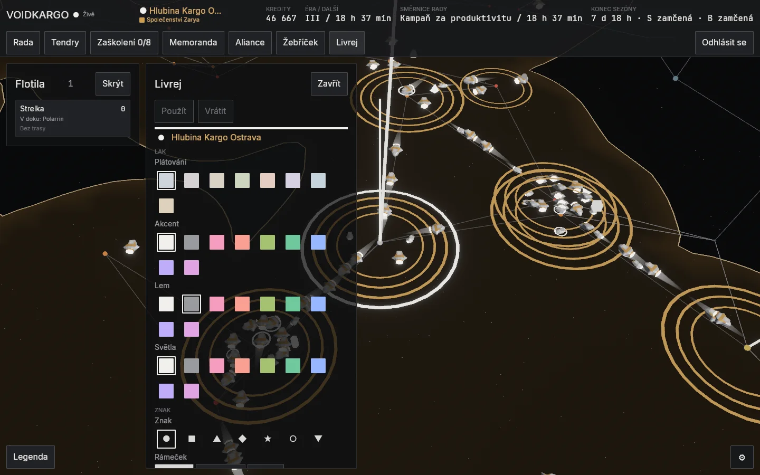Pick the pale green Plátování swatch
This screenshot has height=475, width=760.
tap(242, 180)
